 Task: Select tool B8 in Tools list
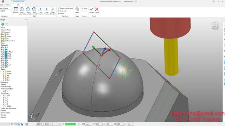coord(8,76)
